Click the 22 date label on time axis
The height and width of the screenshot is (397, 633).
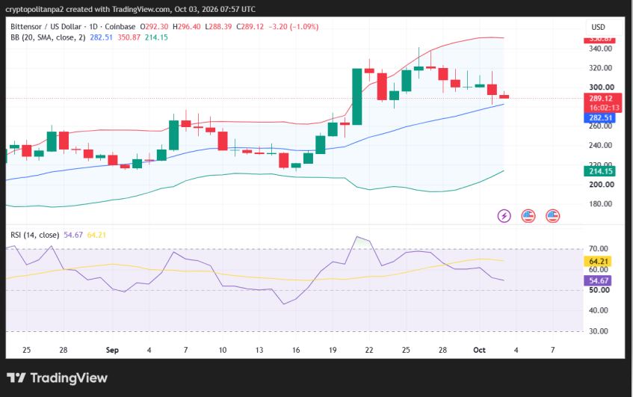click(369, 350)
